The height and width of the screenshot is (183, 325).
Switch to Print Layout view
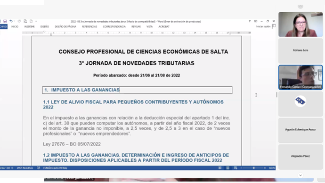pyautogui.click(x=228, y=168)
